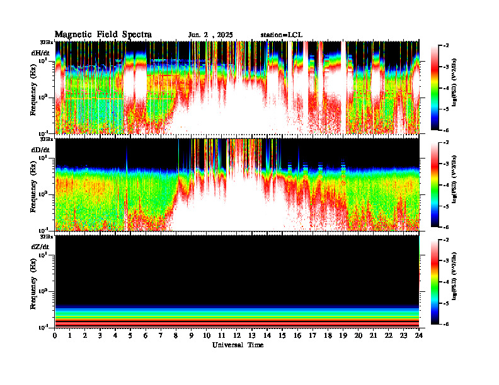Click the dH/dt spectrogram plot area

(x=237, y=87)
